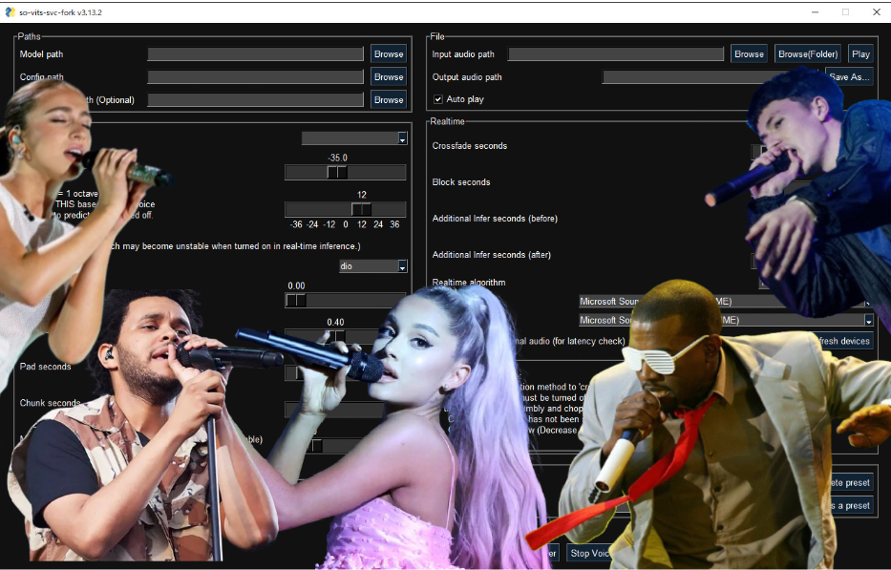Click the delete preset button

(849, 482)
